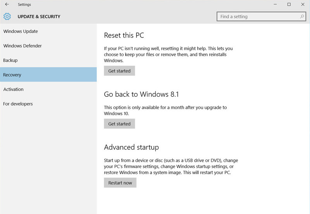Click the back arrow in the title bar
This screenshot has width=310, height=214.
[7, 5]
